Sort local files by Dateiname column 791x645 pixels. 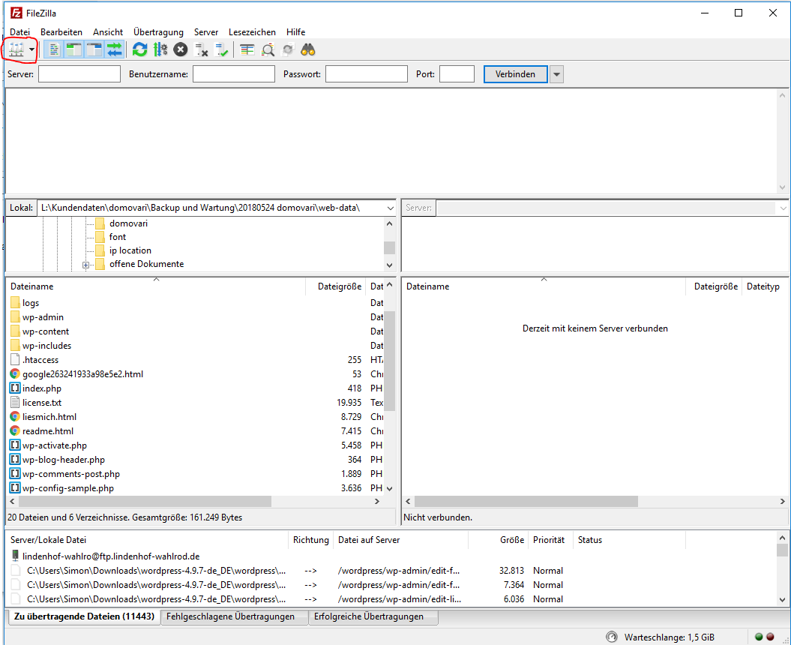tap(157, 286)
